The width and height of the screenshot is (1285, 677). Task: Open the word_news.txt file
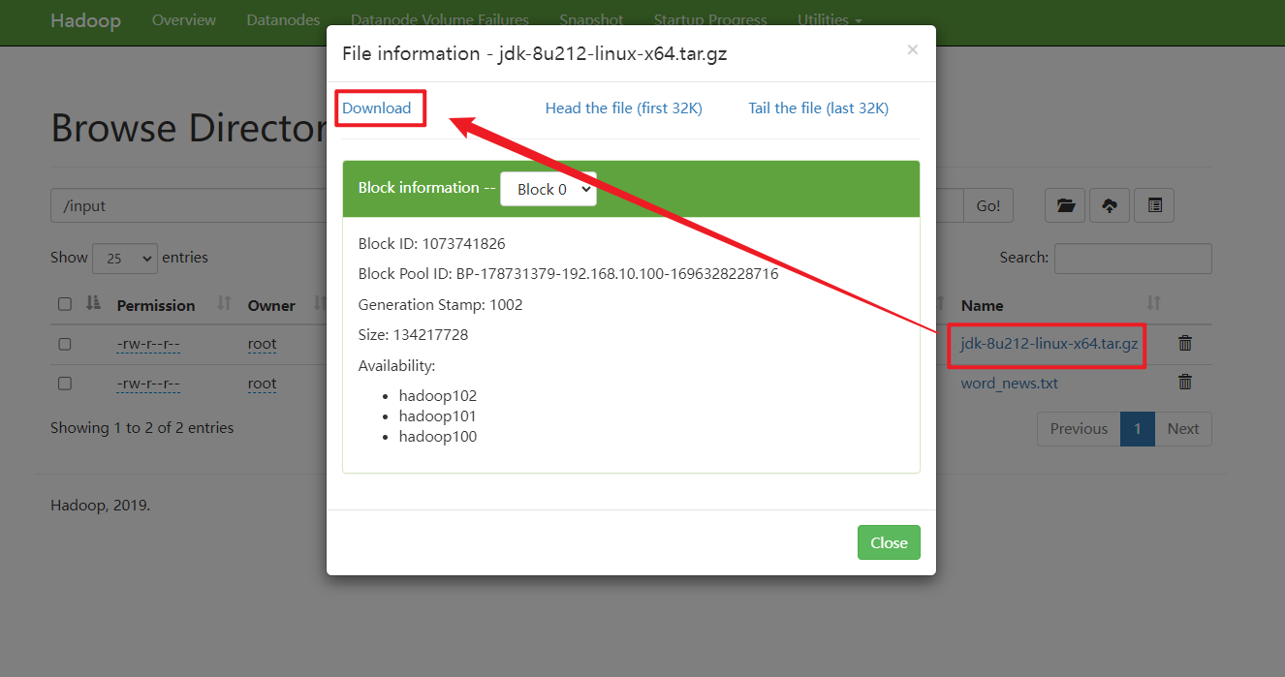(x=1009, y=383)
